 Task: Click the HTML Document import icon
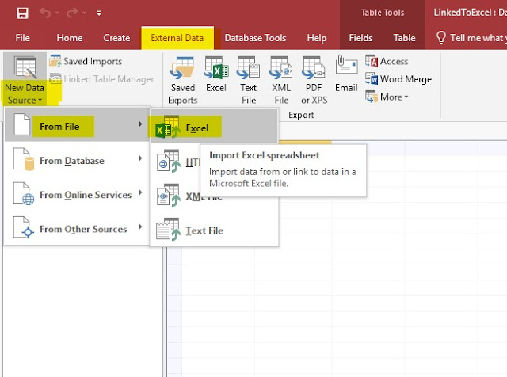coord(168,161)
